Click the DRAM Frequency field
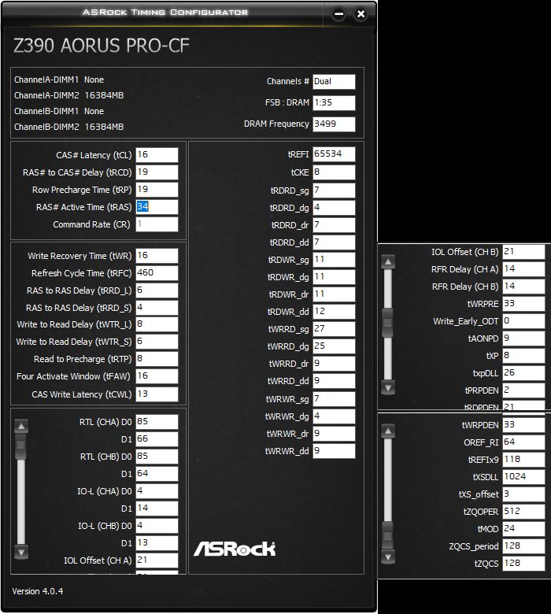Viewport: 551px width, 614px height. 334,124
